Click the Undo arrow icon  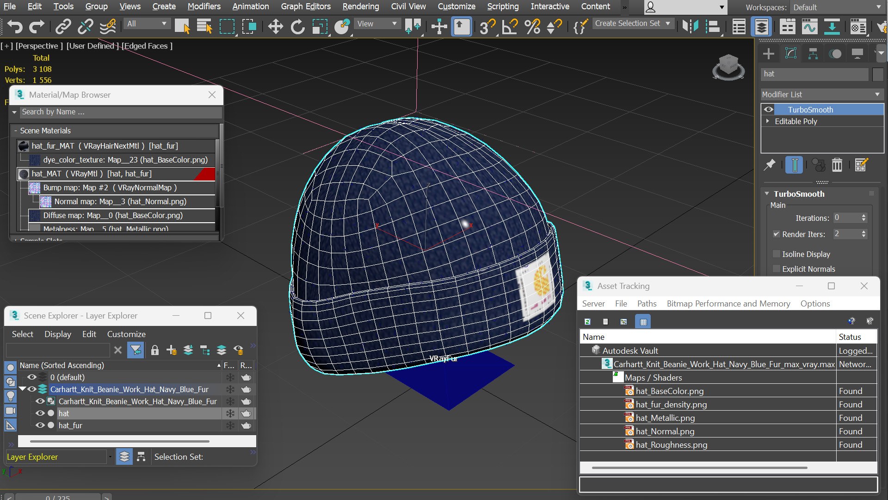click(15, 26)
